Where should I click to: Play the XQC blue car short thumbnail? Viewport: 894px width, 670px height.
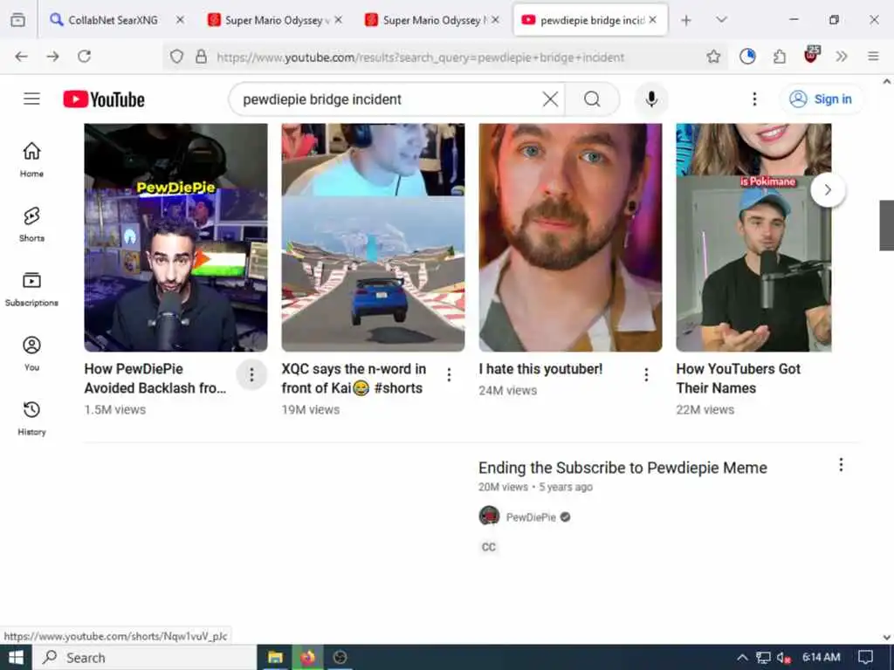[x=373, y=237]
